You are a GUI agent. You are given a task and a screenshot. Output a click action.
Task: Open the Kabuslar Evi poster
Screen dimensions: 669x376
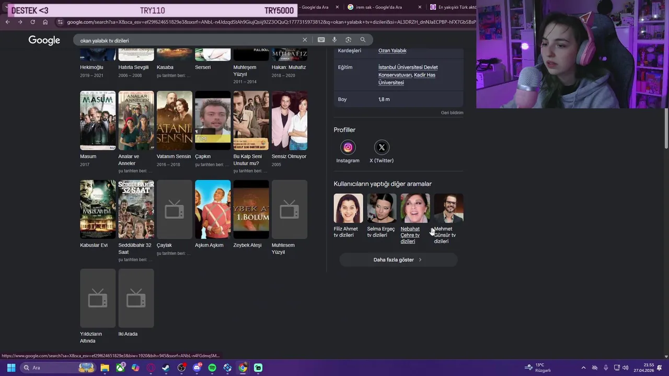point(98,209)
